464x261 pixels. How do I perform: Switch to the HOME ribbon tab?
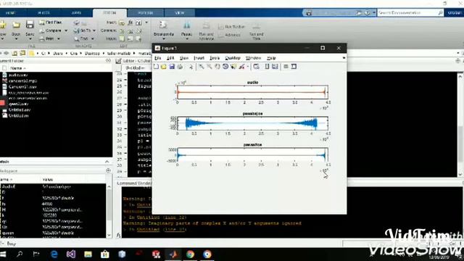coord(10,13)
